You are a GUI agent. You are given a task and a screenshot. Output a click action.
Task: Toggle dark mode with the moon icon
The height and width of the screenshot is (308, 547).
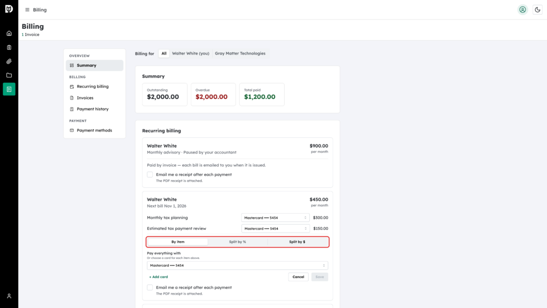tap(537, 10)
